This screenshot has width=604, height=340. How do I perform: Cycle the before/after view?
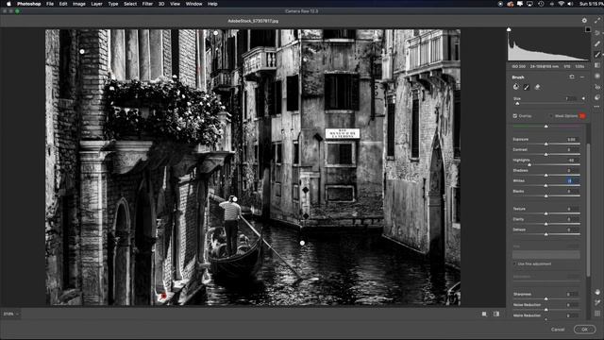[x=496, y=314]
